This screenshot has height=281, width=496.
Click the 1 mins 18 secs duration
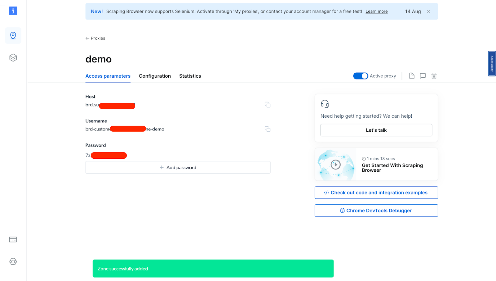[378, 159]
